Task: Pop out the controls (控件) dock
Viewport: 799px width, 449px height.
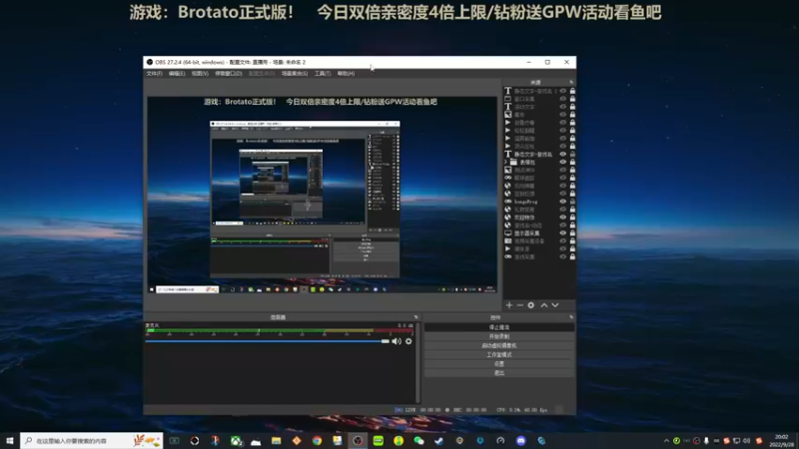Action: 571,317
